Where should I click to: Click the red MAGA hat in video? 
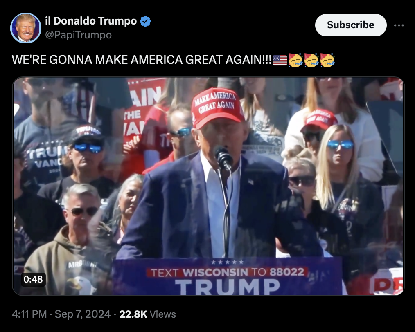pos(217,107)
